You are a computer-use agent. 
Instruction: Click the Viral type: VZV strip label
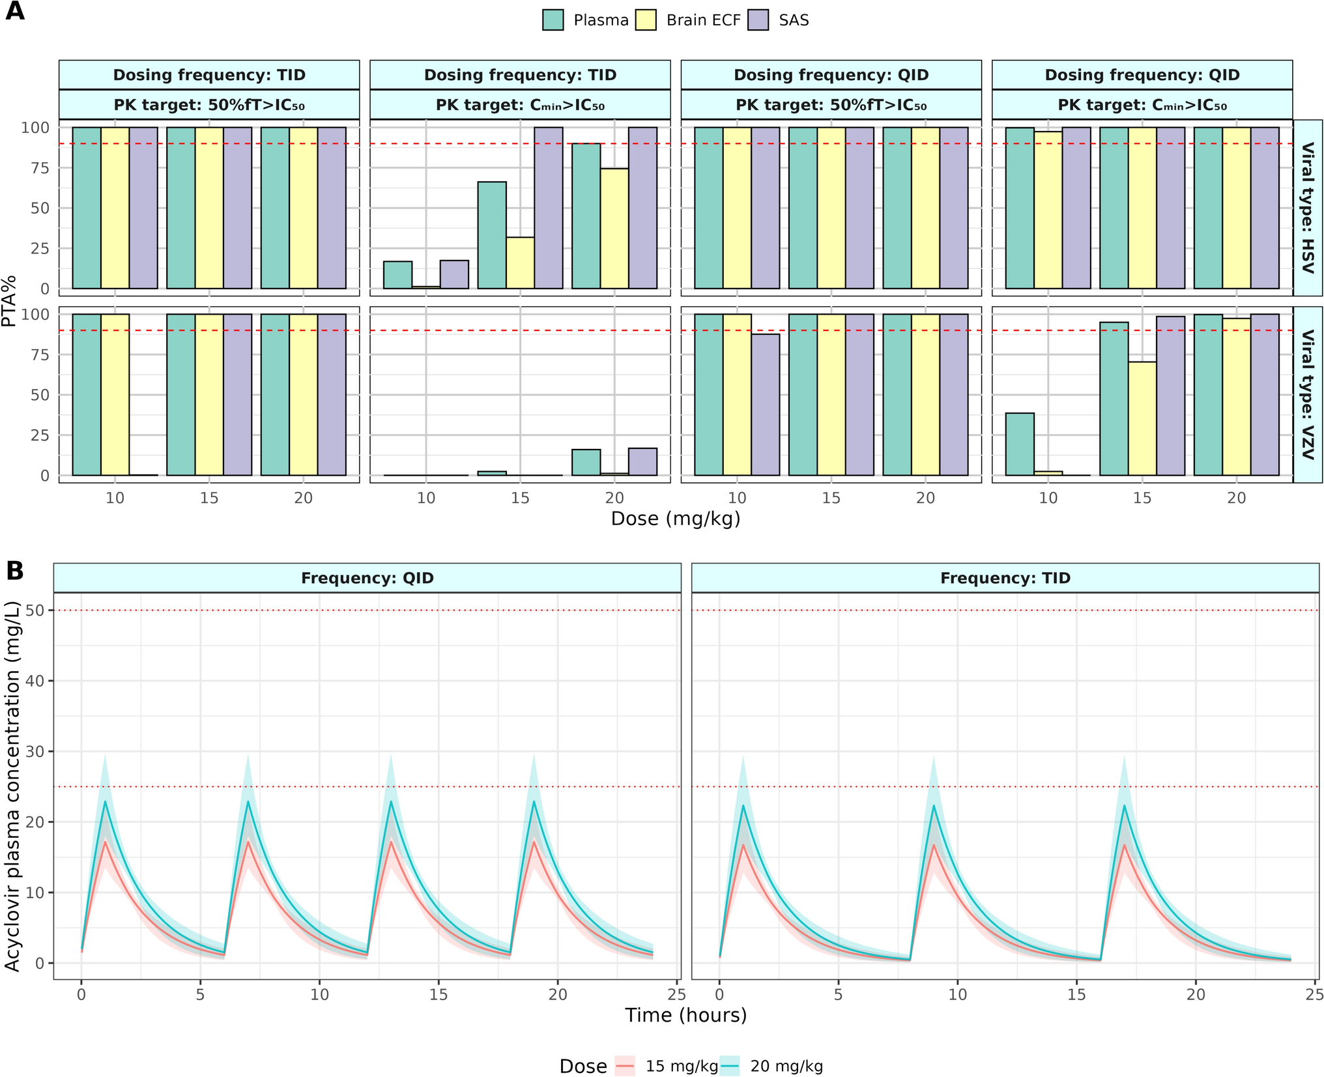tap(1307, 394)
